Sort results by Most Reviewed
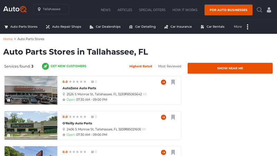This screenshot has height=156, width=277. point(170,66)
